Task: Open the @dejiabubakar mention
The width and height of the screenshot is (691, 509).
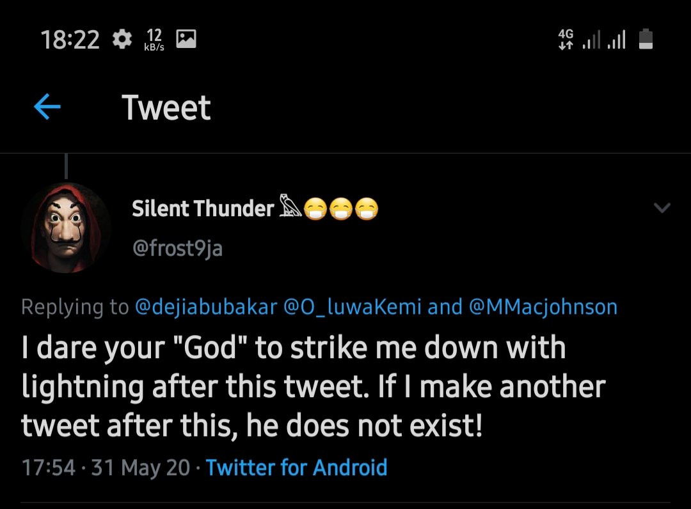Action: coord(206,307)
